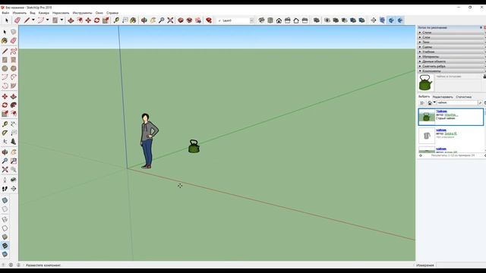Select the Pie arc tool
Viewport: 486px width, 273px height.
tap(14, 86)
